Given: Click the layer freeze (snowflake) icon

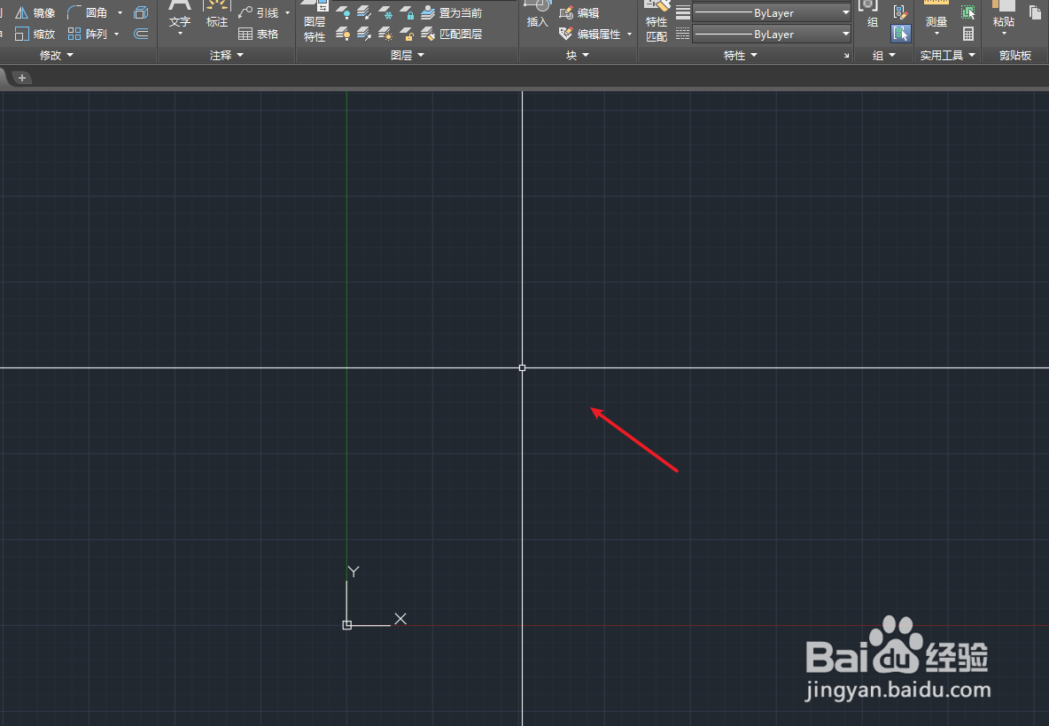Looking at the screenshot, I should (x=385, y=12).
